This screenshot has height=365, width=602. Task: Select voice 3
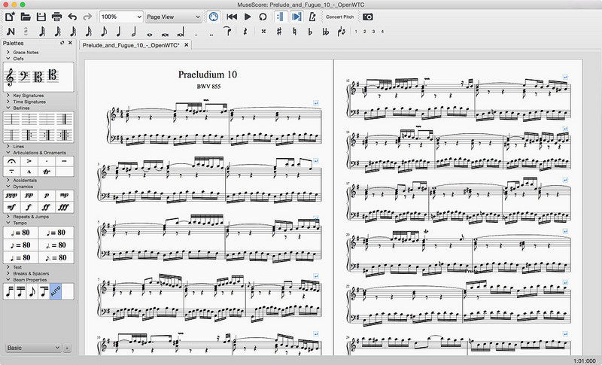point(373,32)
